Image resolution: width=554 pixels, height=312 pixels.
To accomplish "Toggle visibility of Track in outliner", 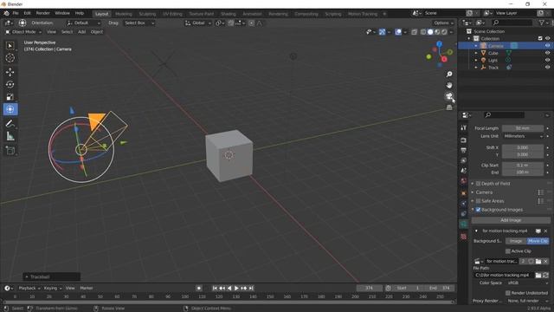I will [547, 68].
